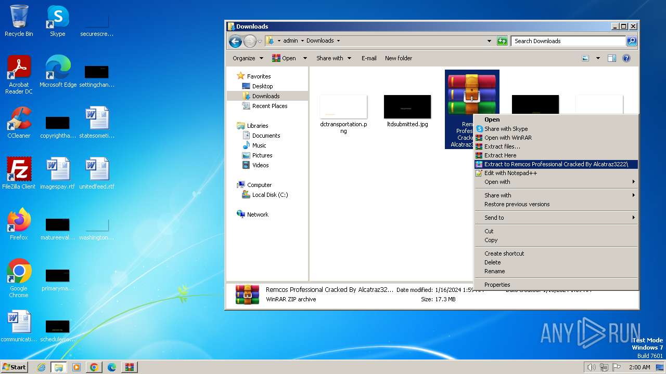Expand the Share with context submenu

click(556, 195)
